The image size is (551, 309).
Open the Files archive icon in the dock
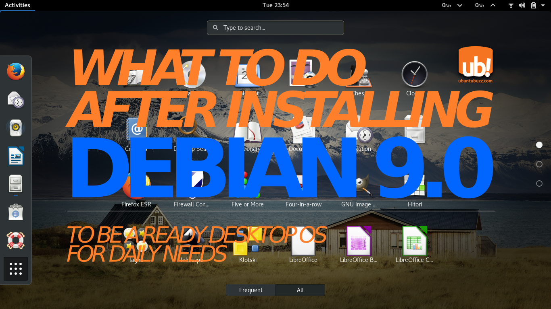pyautogui.click(x=15, y=184)
